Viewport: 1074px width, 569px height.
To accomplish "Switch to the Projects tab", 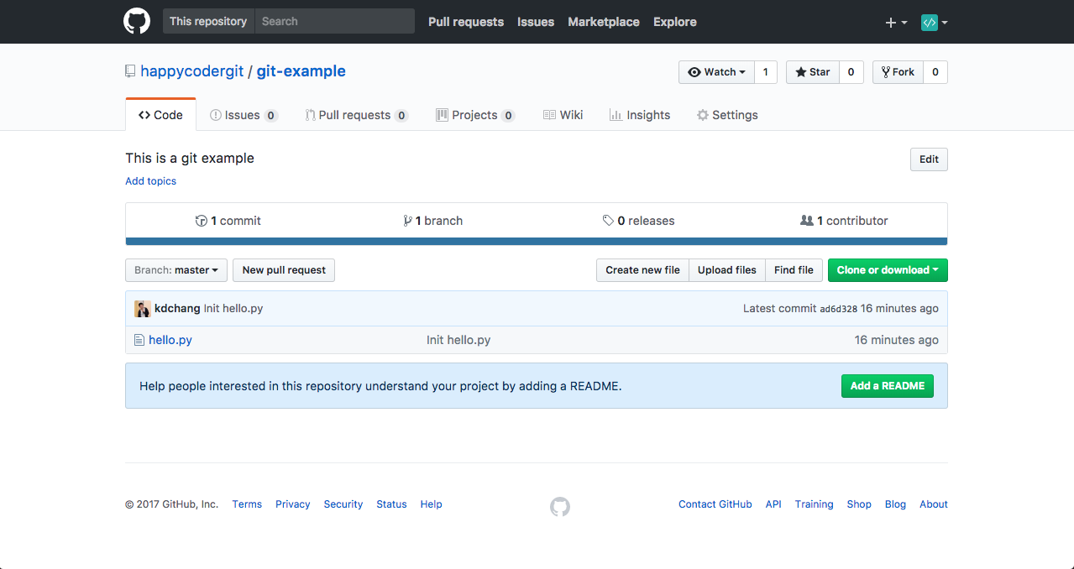I will (475, 115).
